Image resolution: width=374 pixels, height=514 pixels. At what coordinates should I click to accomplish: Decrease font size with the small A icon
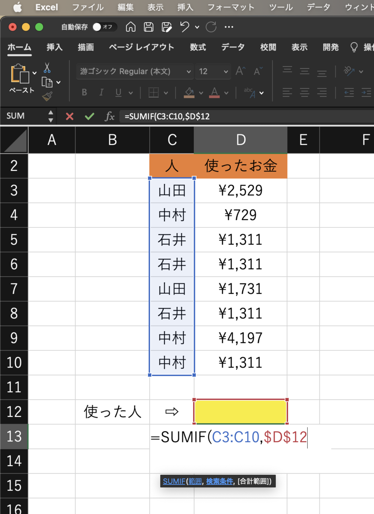coord(258,72)
